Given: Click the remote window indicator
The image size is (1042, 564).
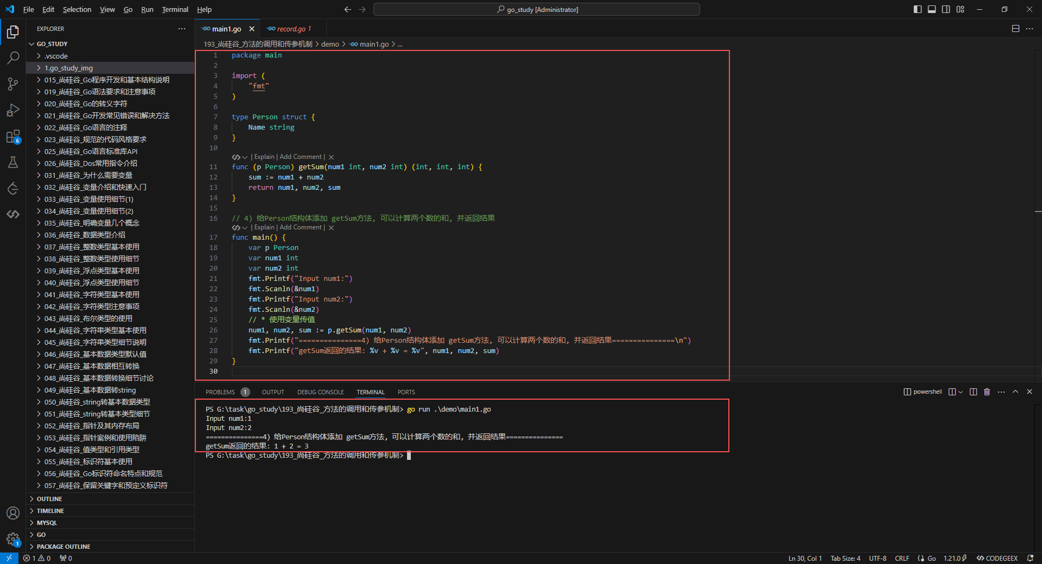Looking at the screenshot, I should point(9,558).
